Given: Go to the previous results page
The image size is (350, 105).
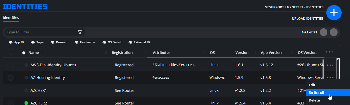Looking at the screenshot, I should pos(324,32).
